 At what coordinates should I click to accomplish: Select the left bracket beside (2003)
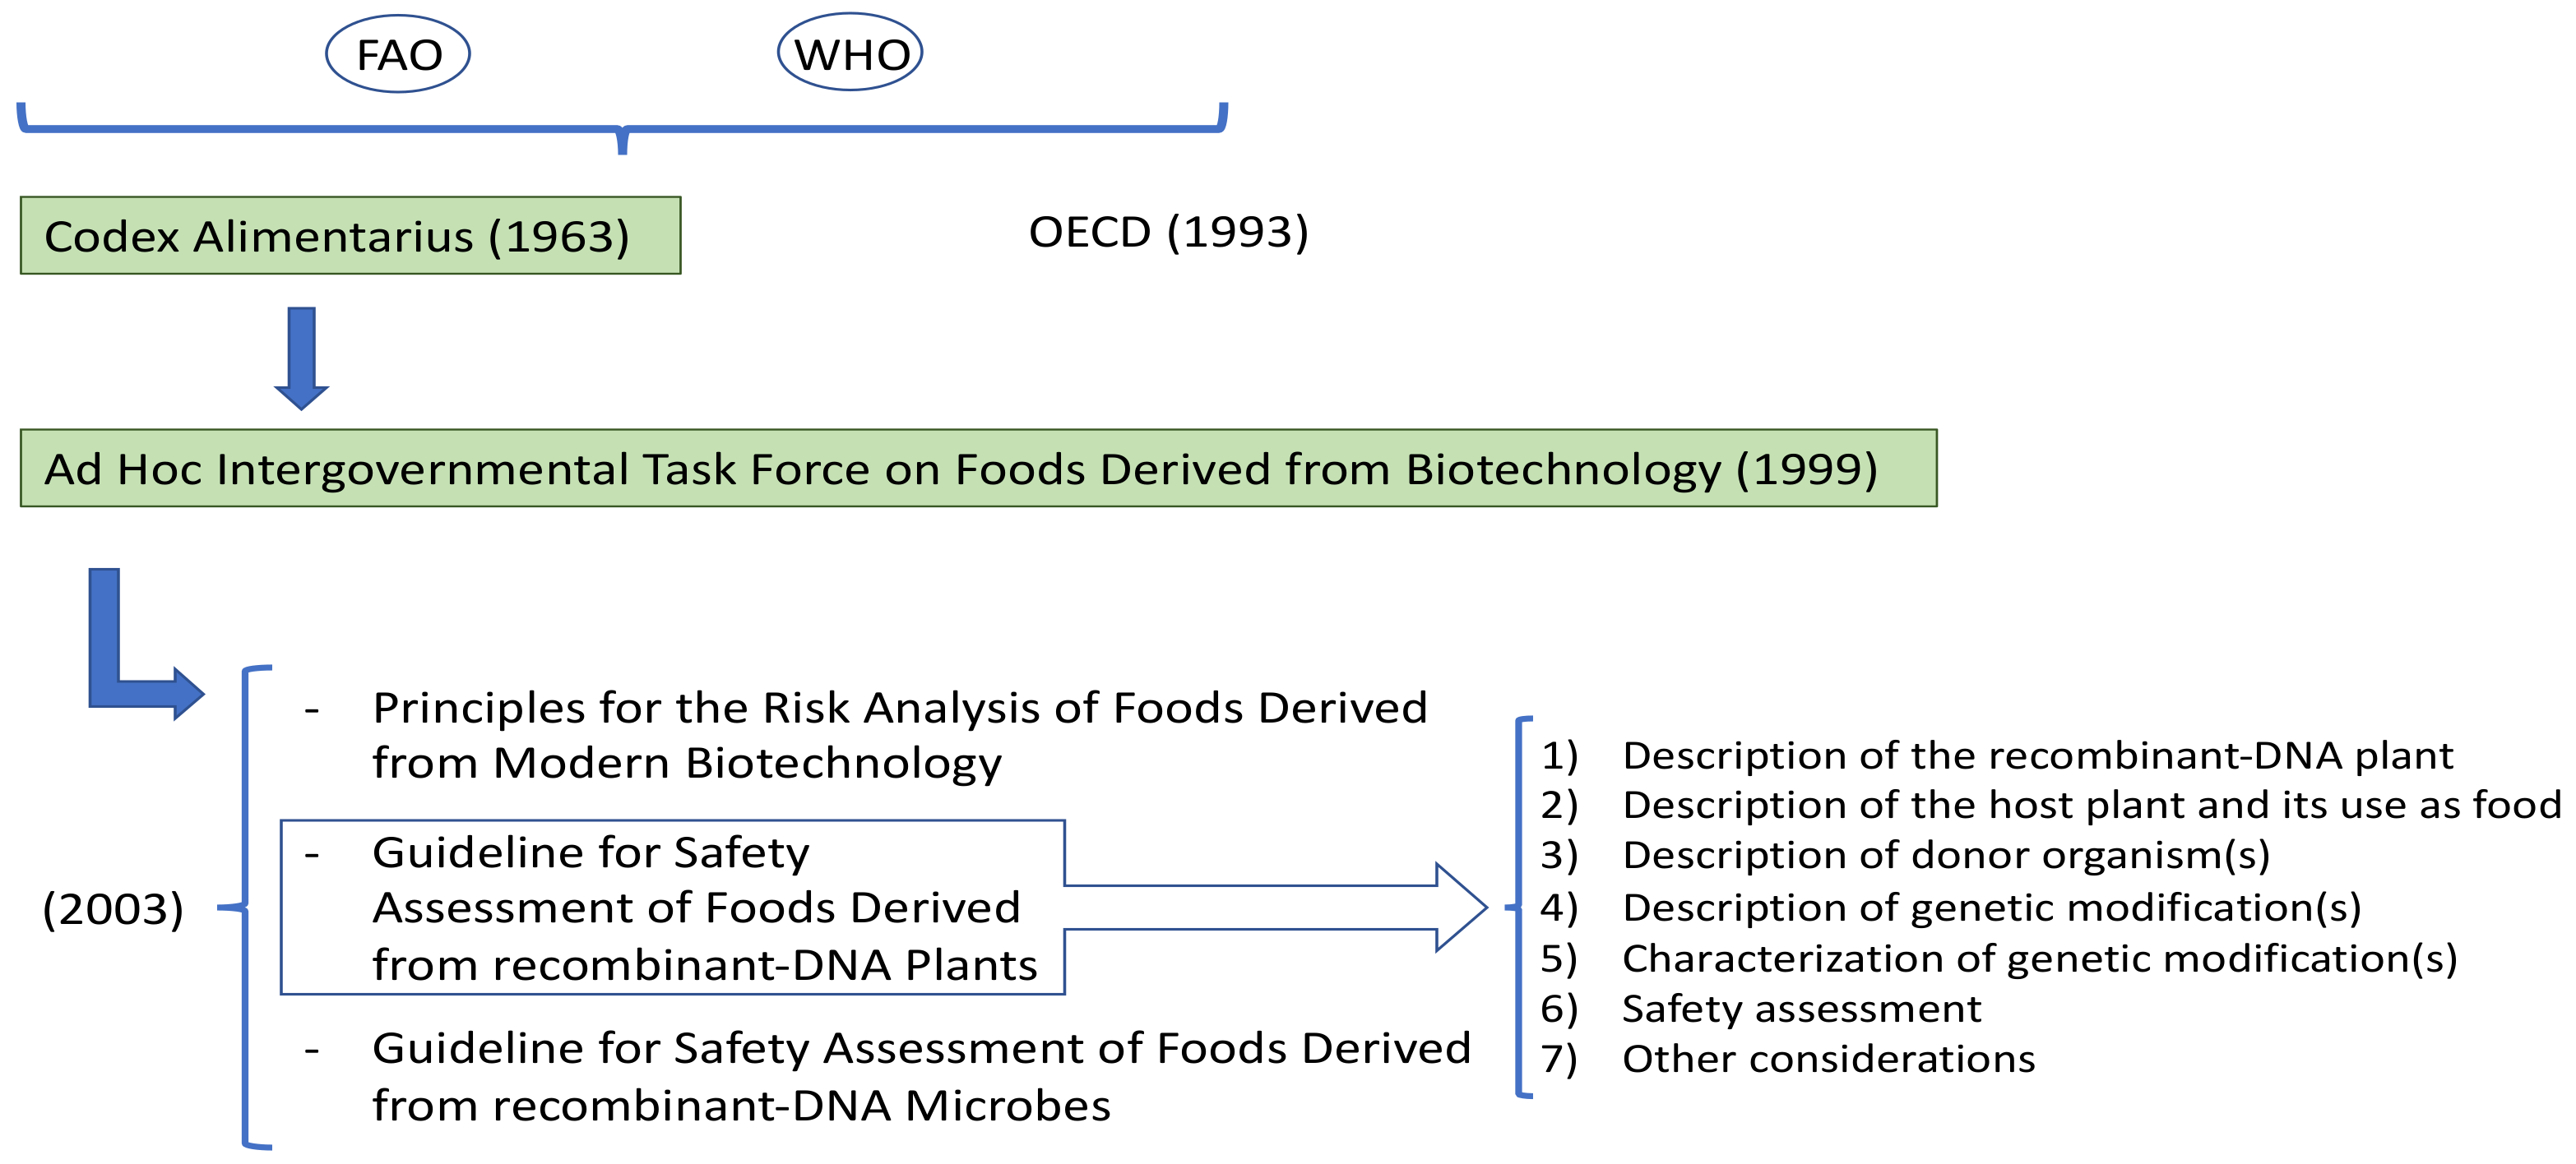[x=246, y=908]
